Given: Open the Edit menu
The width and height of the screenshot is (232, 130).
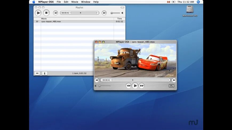Looking at the screenshot, I should [x=66, y=2].
